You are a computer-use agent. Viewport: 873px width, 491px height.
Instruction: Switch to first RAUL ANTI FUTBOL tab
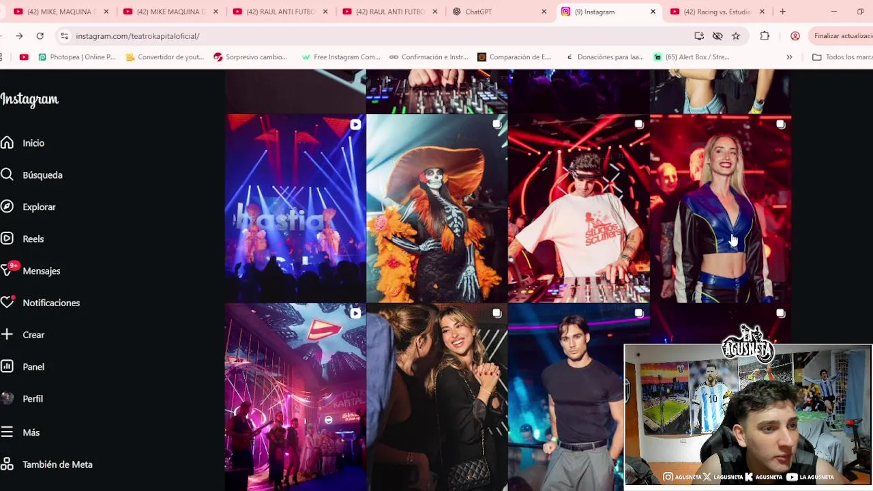(x=279, y=12)
